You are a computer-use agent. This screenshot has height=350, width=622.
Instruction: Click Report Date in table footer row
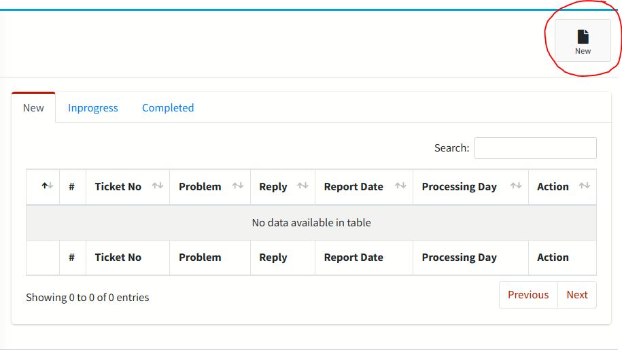[x=353, y=258]
